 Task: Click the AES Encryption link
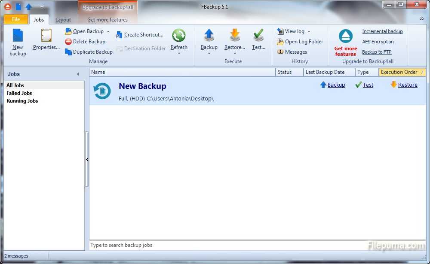pyautogui.click(x=378, y=42)
